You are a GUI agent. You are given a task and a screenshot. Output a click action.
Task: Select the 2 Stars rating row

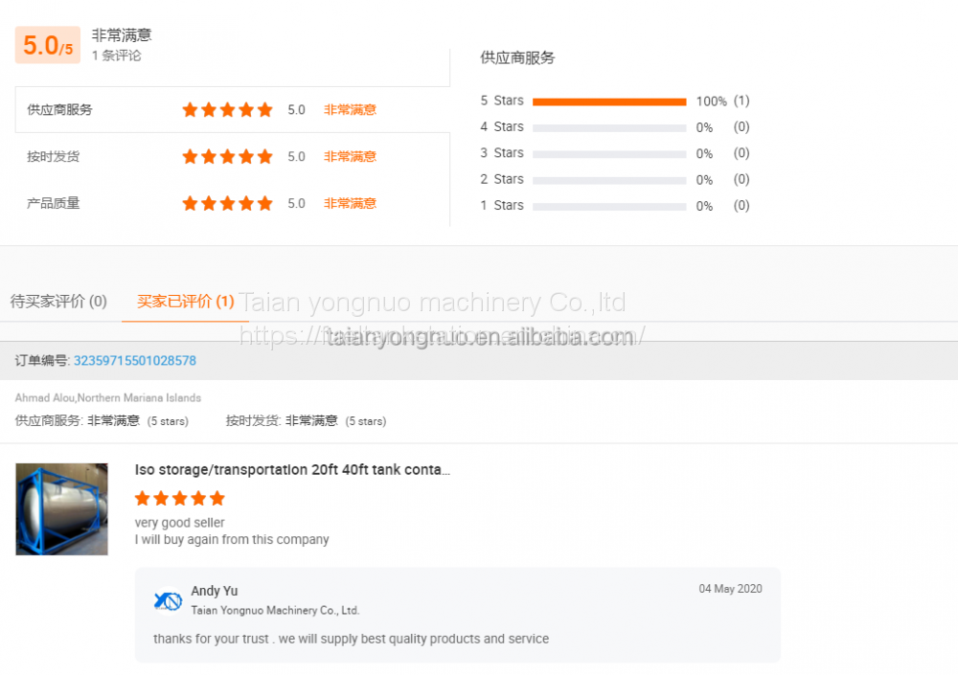tap(609, 180)
